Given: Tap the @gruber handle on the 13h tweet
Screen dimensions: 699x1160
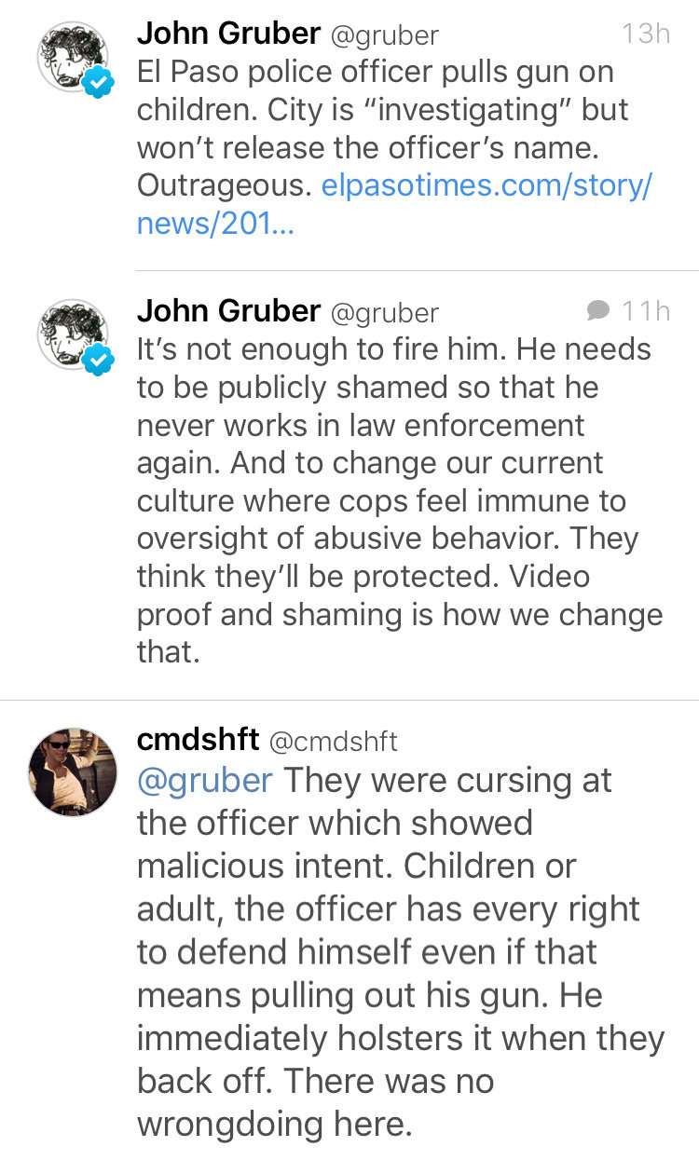Looking at the screenshot, I should [x=385, y=34].
